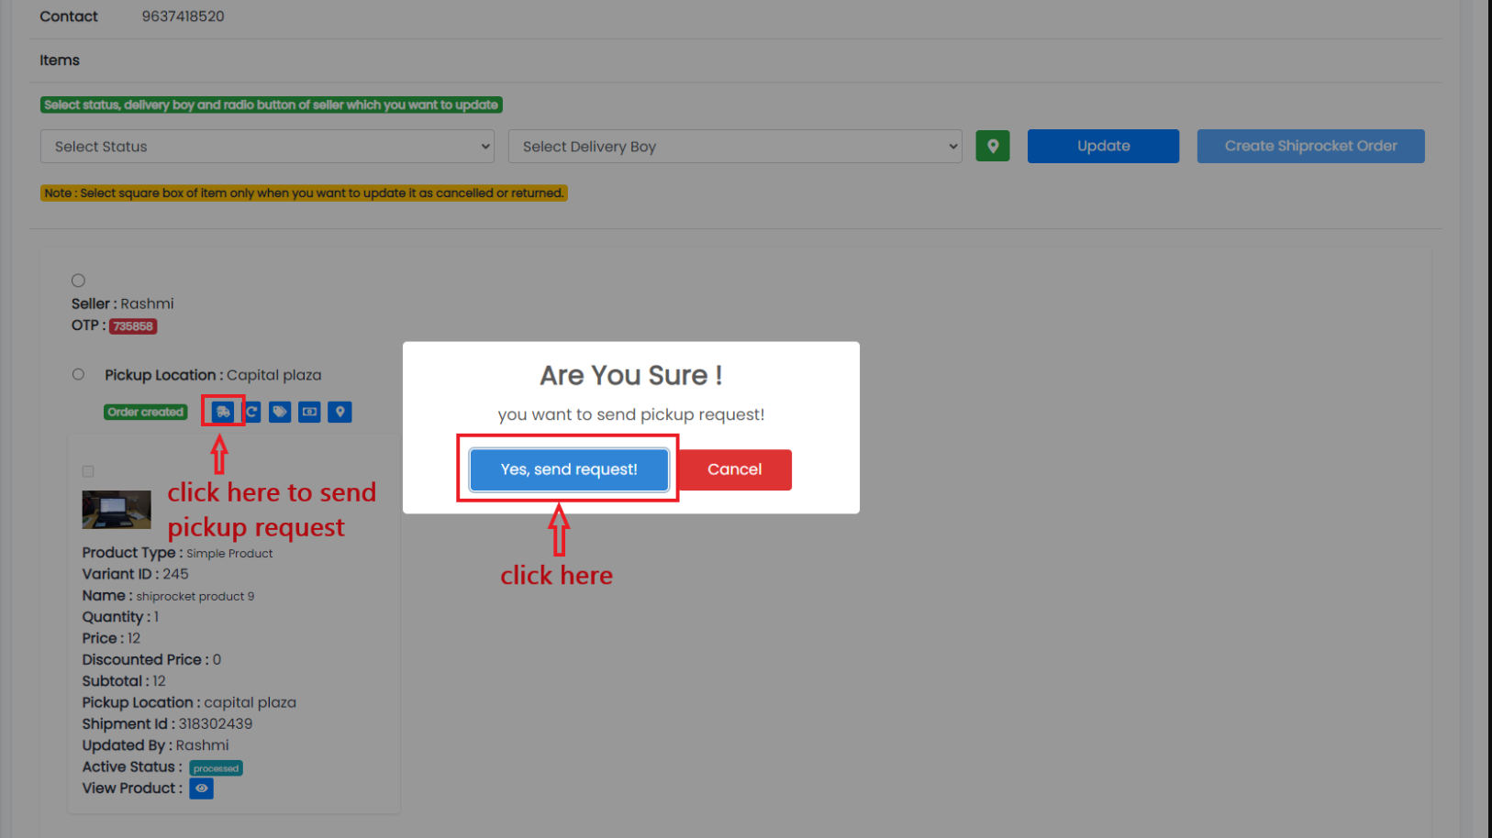Confirm with 'Yes, send request!' button

click(x=568, y=469)
